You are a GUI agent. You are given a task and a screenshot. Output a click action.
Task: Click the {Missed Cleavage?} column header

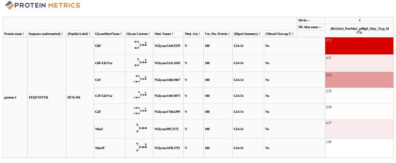[x=280, y=34]
